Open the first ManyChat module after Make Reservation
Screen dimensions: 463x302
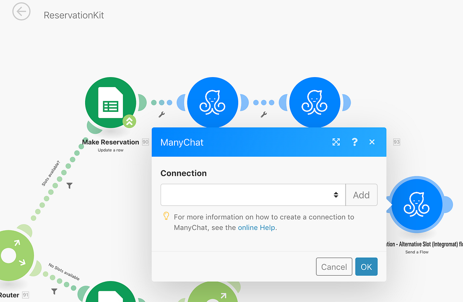click(213, 102)
